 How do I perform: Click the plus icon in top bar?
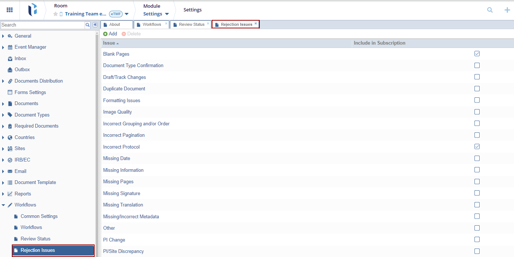coord(507,10)
